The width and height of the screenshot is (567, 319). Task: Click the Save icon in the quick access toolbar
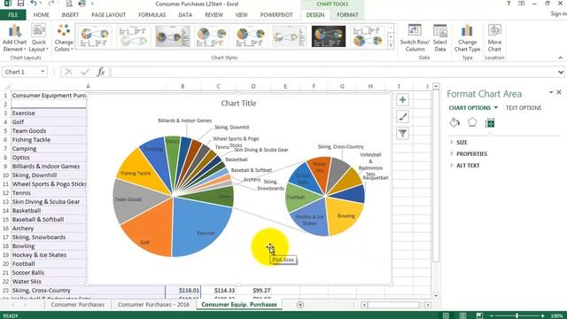click(20, 4)
